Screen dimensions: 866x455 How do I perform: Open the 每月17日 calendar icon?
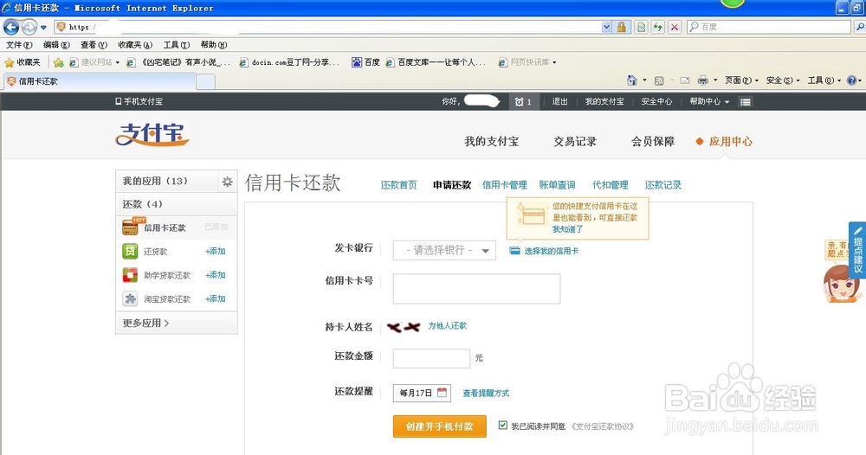click(x=442, y=393)
